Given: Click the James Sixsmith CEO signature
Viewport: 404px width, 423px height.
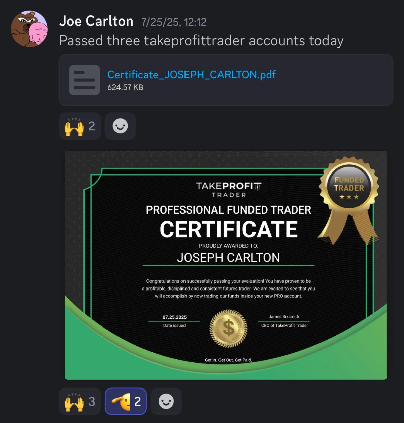Looking at the screenshot, I should pyautogui.click(x=284, y=317).
